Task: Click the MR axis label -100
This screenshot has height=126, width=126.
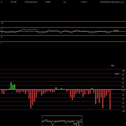Action: pyautogui.click(x=123, y=111)
